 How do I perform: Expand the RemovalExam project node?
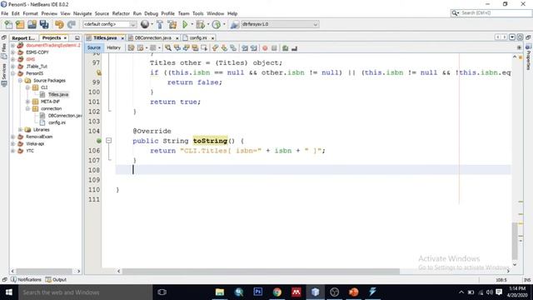click(x=13, y=137)
